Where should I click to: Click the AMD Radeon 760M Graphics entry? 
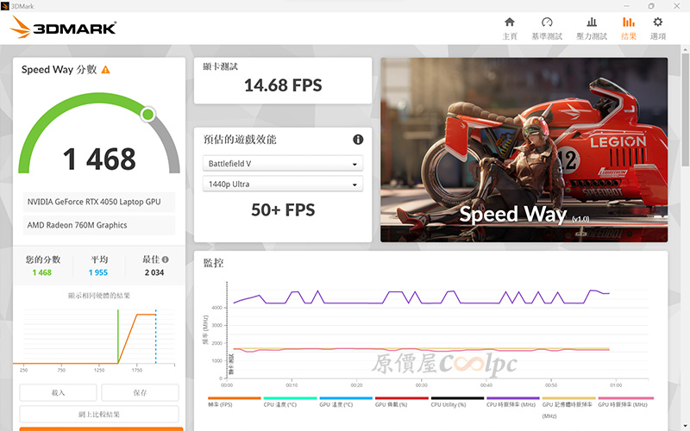[98, 225]
